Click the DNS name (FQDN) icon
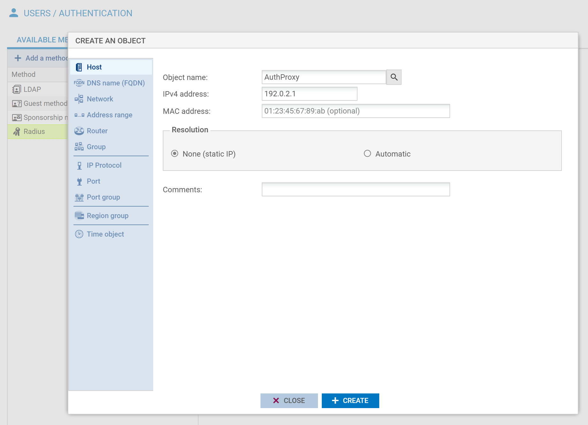 click(79, 83)
